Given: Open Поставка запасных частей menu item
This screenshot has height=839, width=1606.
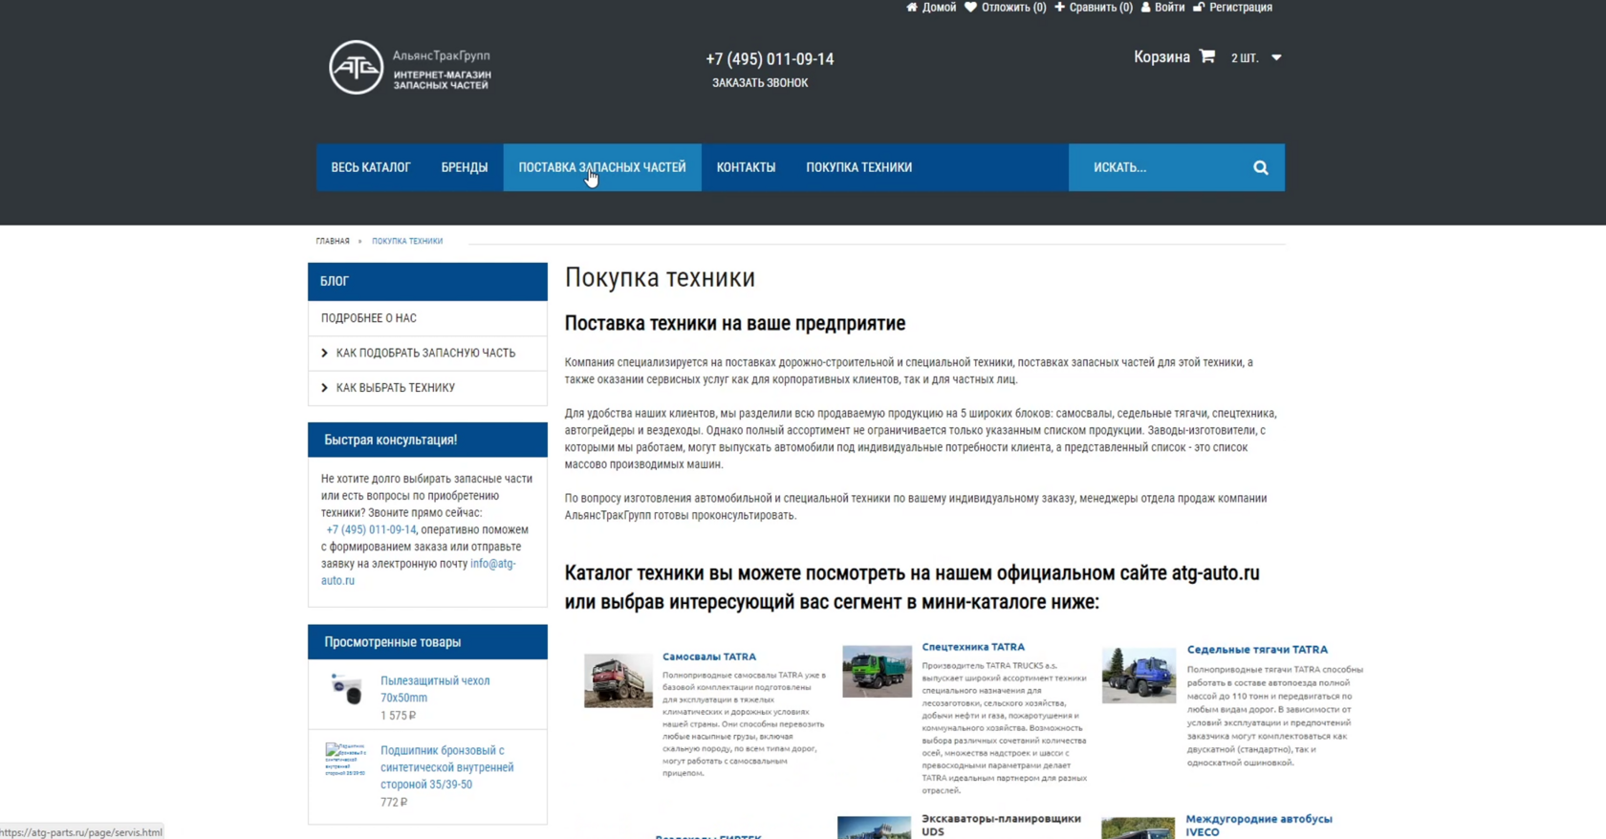Looking at the screenshot, I should click(x=602, y=167).
